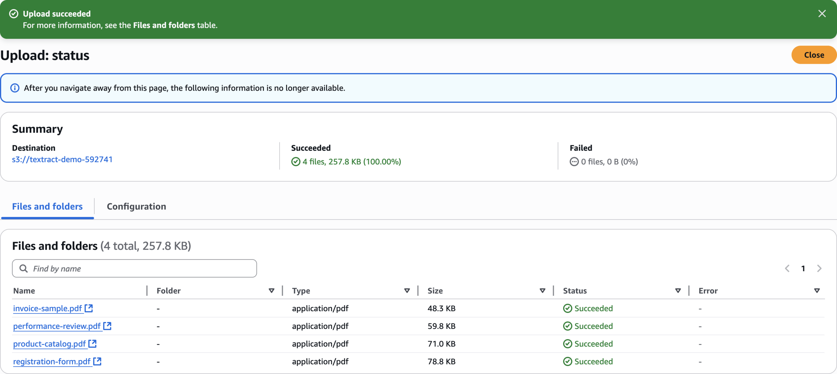Select the Files and folders tab
The image size is (837, 374).
point(47,206)
